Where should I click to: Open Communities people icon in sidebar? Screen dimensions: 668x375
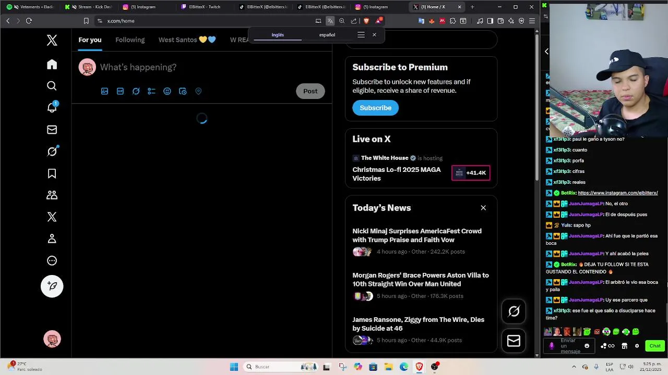[x=52, y=195]
